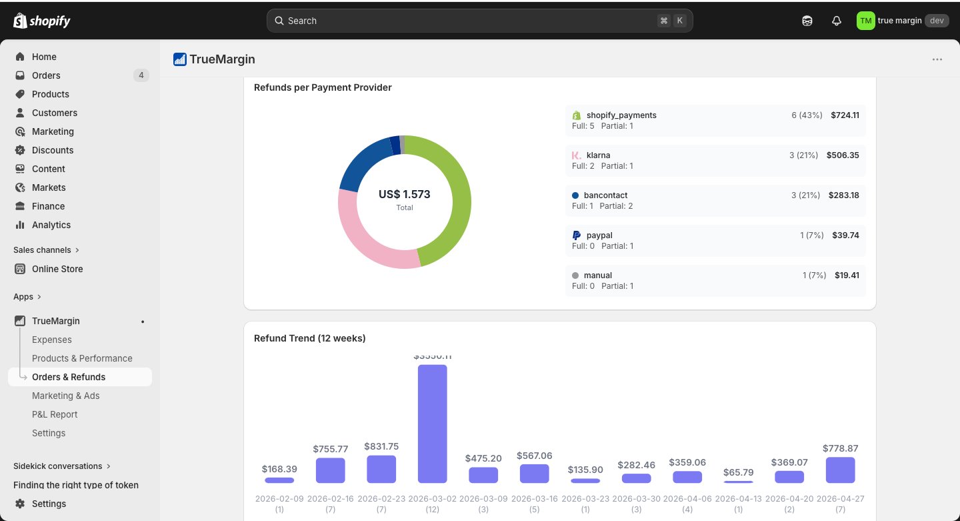Click the $724.11 shopify_payments amount
This screenshot has height=521, width=960.
pos(845,115)
